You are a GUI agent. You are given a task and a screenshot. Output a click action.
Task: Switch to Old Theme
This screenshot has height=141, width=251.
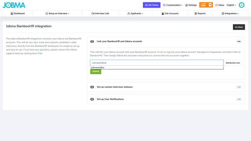click(x=152, y=5)
